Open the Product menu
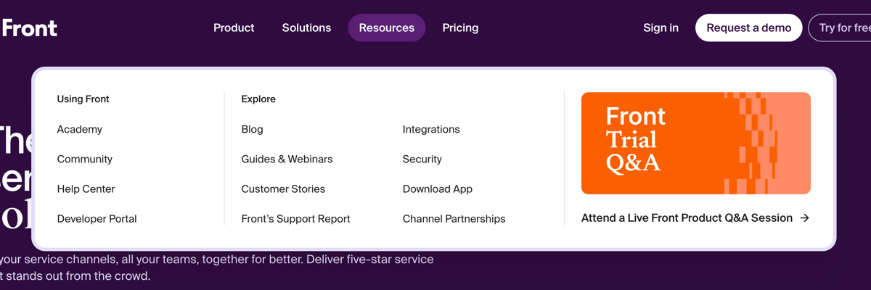 [x=234, y=28]
